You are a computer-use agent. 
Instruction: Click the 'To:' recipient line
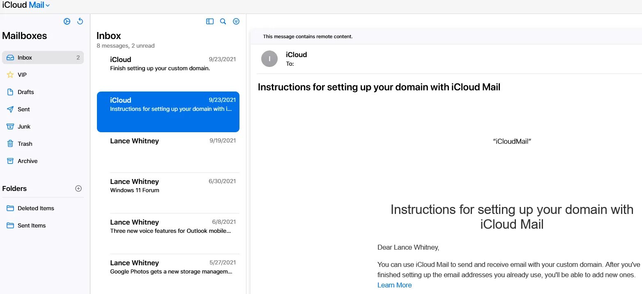pyautogui.click(x=290, y=64)
